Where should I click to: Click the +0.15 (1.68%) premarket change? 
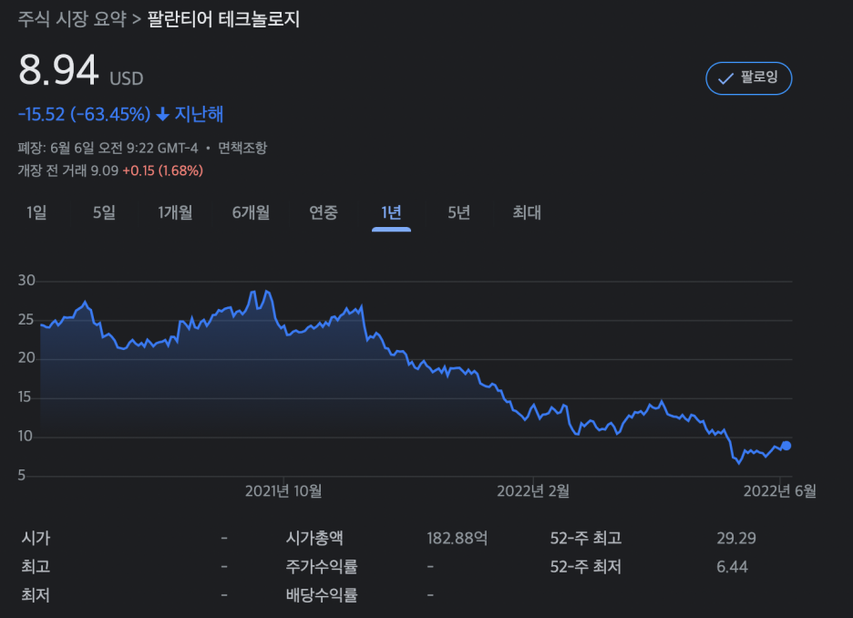click(162, 170)
